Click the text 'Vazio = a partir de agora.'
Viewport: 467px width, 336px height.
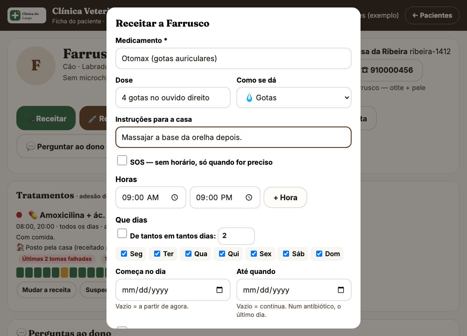point(152,306)
